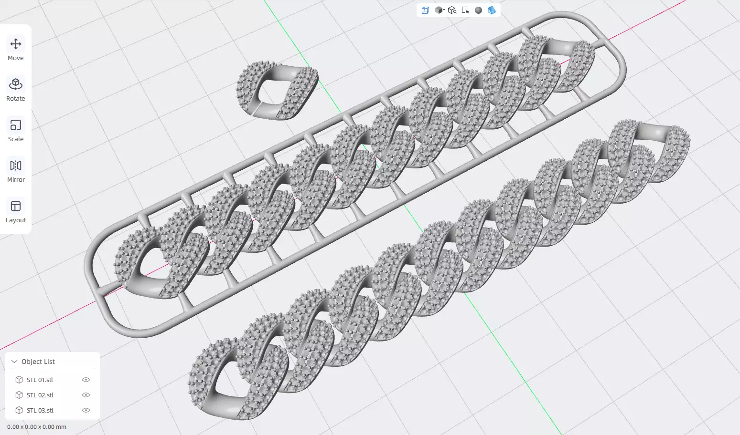Viewport: 740px width, 435px height.
Task: Hide STL 02.stl with eye icon
Action: [x=86, y=395]
